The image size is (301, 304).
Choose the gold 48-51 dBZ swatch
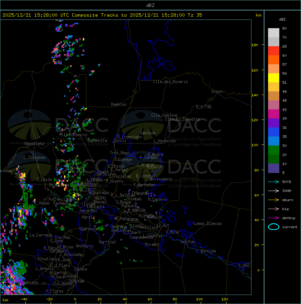tap(274, 87)
